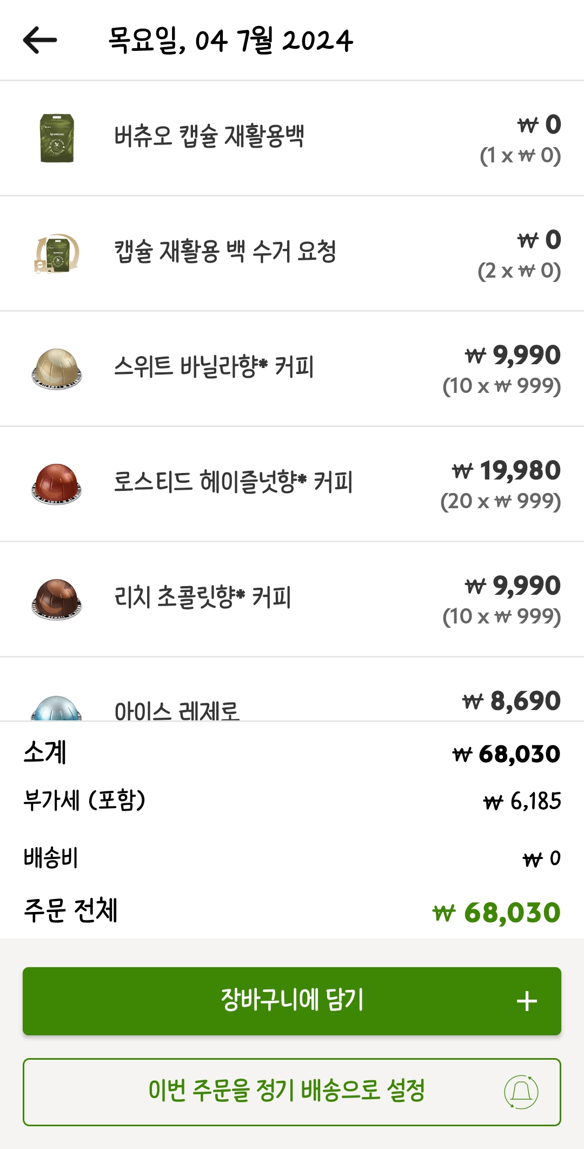Open the 스위트 바닐라향 커피 item
Screen dimensions: 584x1149
coord(214,367)
